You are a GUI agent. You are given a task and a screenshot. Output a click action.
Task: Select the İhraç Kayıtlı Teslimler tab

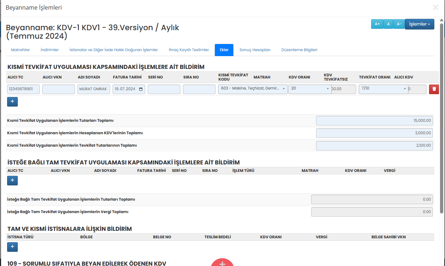click(x=189, y=50)
